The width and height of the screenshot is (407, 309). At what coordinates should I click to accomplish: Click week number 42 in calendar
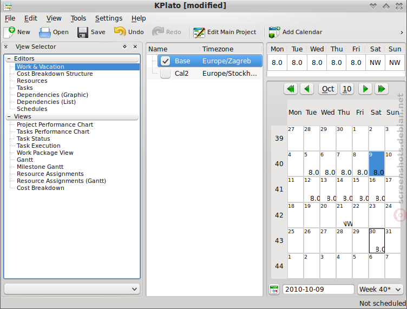click(x=279, y=215)
